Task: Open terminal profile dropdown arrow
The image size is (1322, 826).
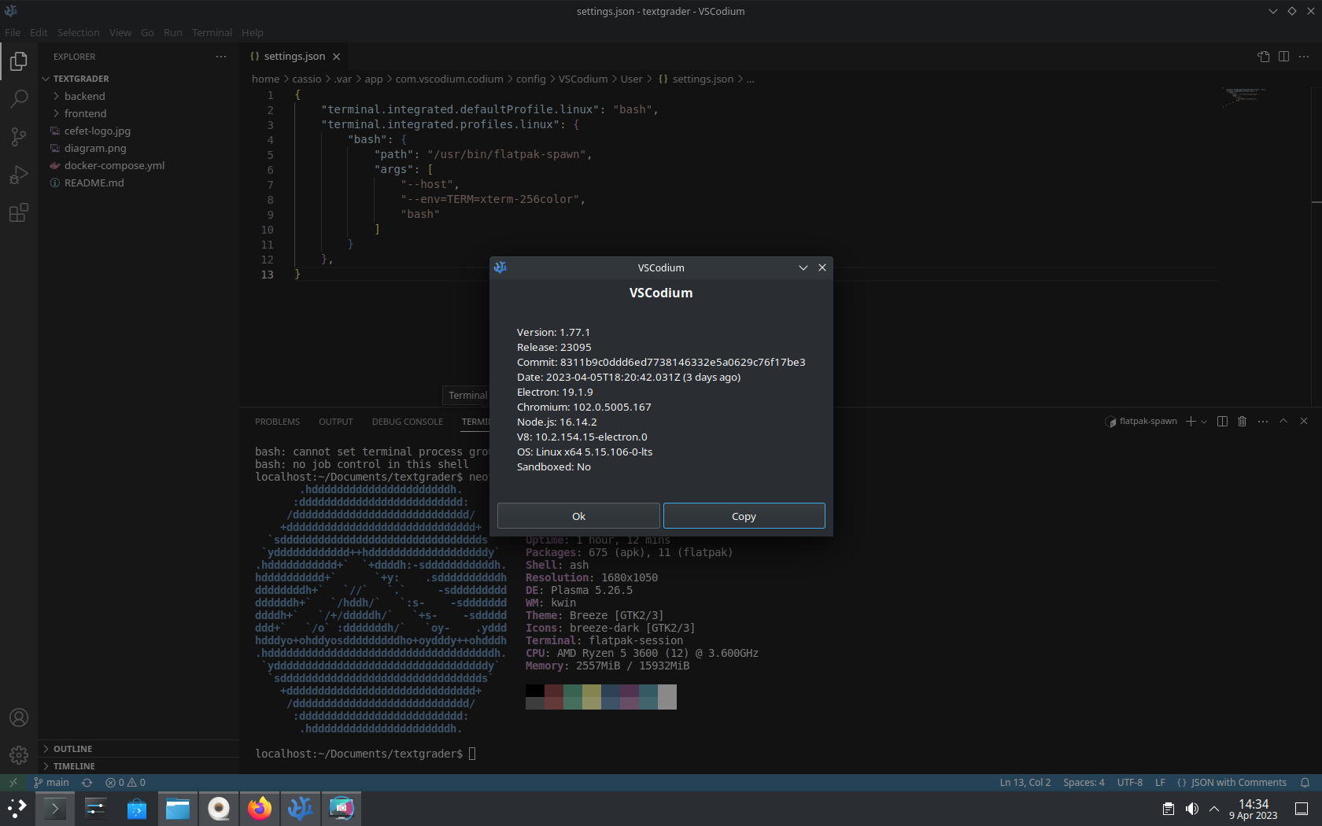Action: tap(1202, 421)
